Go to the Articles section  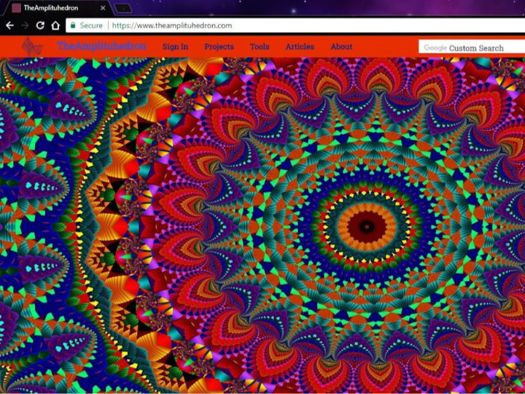point(300,47)
